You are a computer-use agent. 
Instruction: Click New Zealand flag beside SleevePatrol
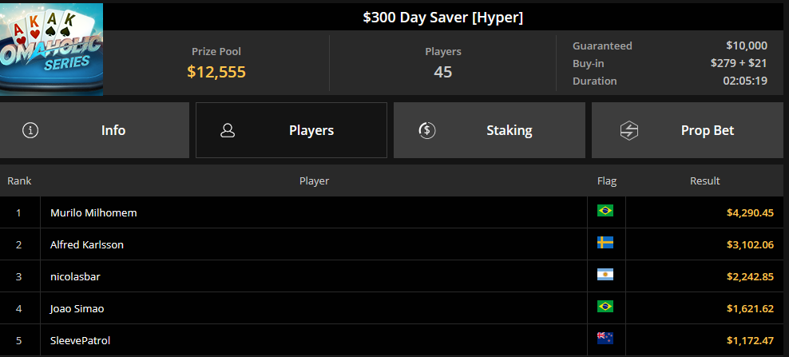coord(605,339)
